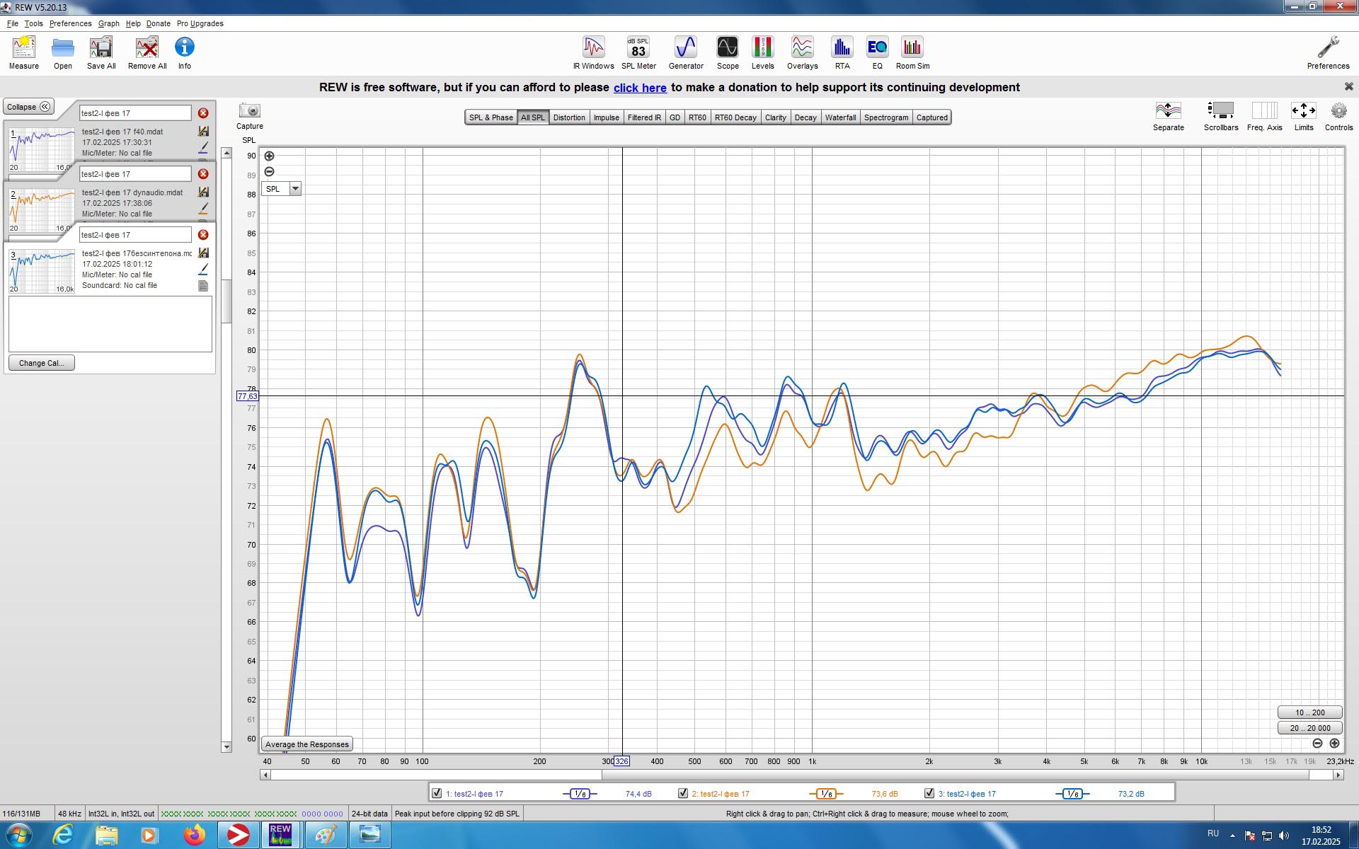Collapse the measurements panel

coord(28,107)
